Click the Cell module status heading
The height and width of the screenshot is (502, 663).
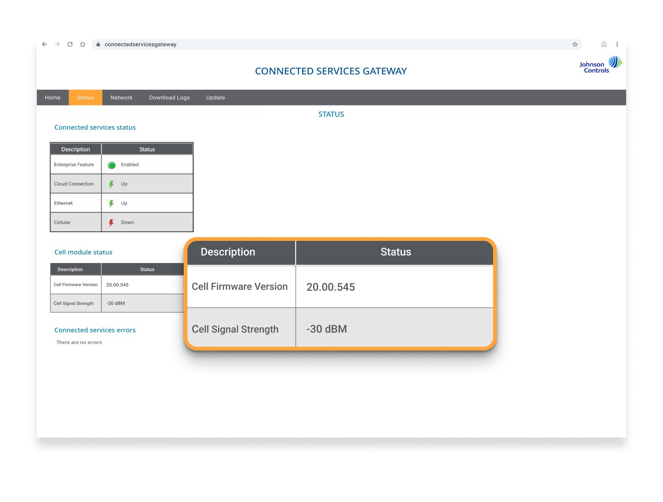(x=83, y=252)
